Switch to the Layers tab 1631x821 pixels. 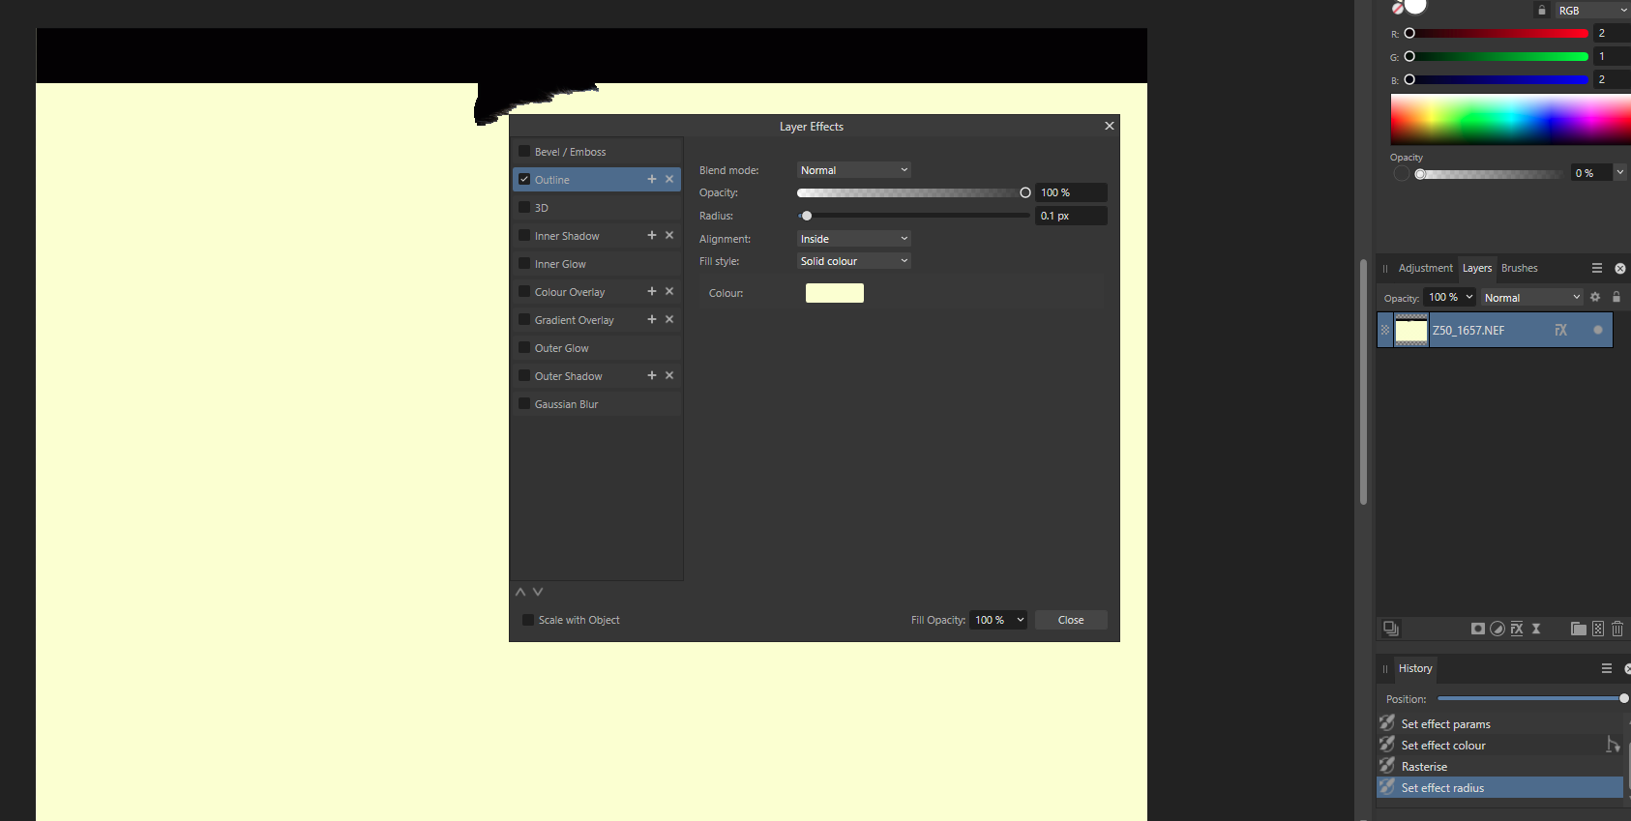[1477, 268]
